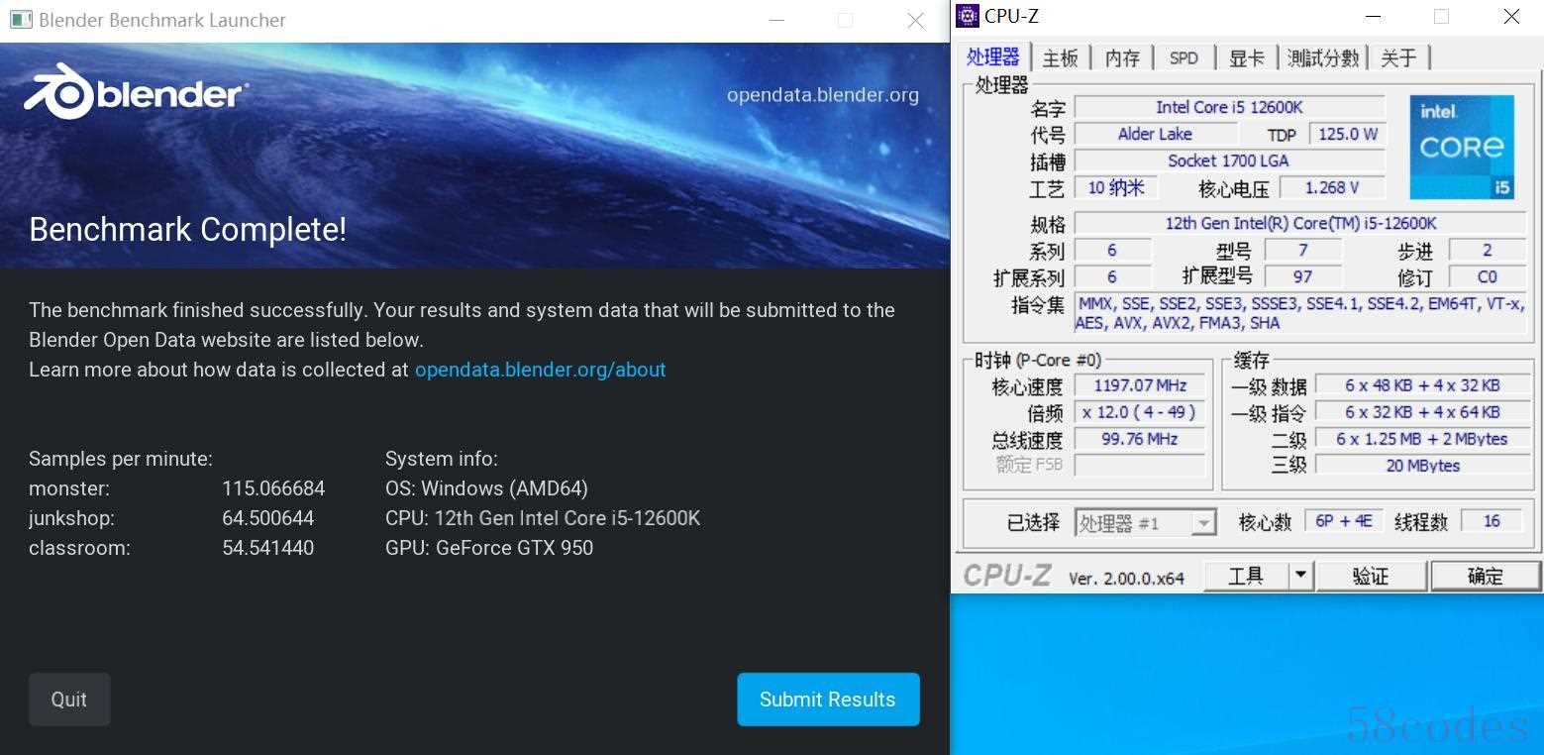Click the extended model 97 value
Screen dimensions: 1544x755
(1302, 276)
